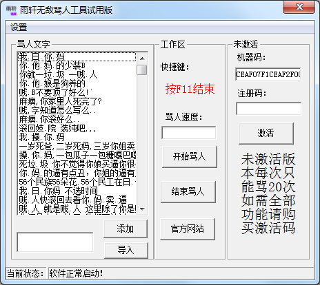
Task: Click the 当前状态: status label
Action: pyautogui.click(x=26, y=273)
